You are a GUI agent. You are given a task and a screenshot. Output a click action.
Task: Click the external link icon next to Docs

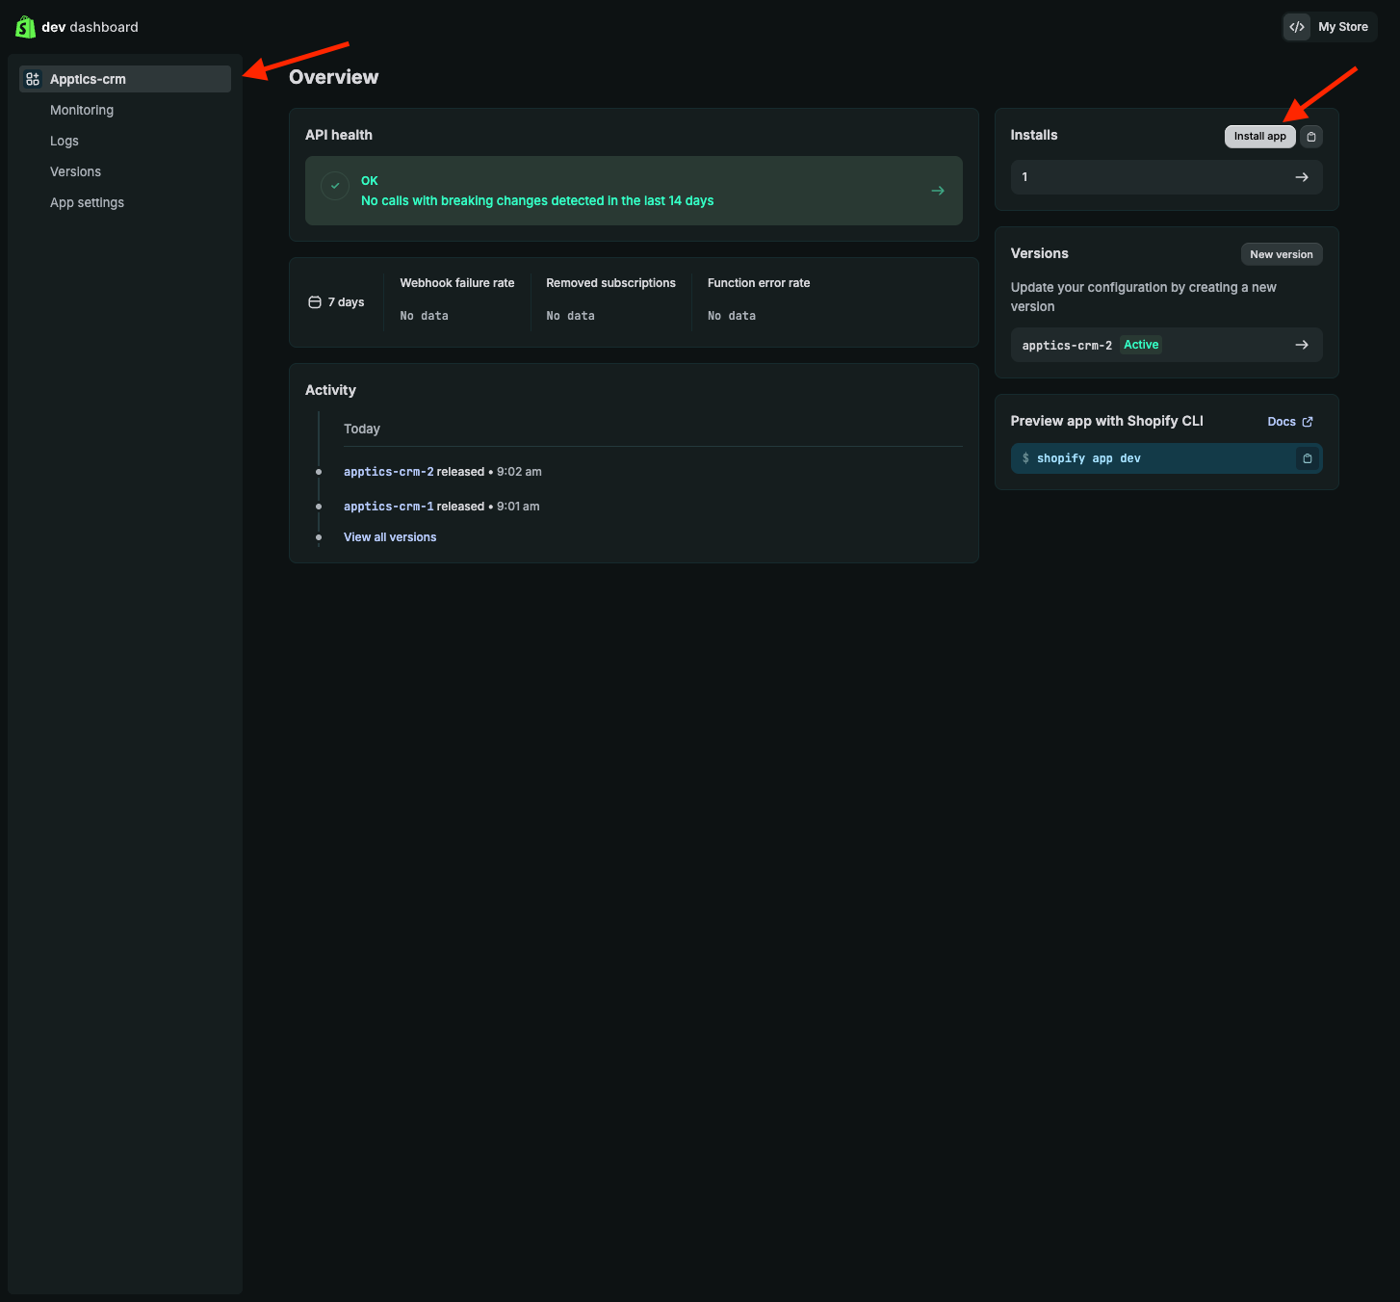coord(1308,422)
